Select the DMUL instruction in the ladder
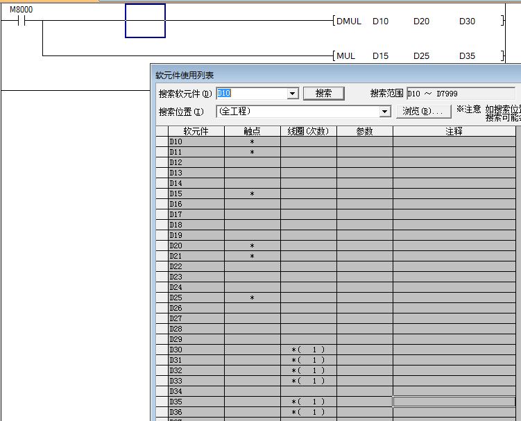 [348, 22]
